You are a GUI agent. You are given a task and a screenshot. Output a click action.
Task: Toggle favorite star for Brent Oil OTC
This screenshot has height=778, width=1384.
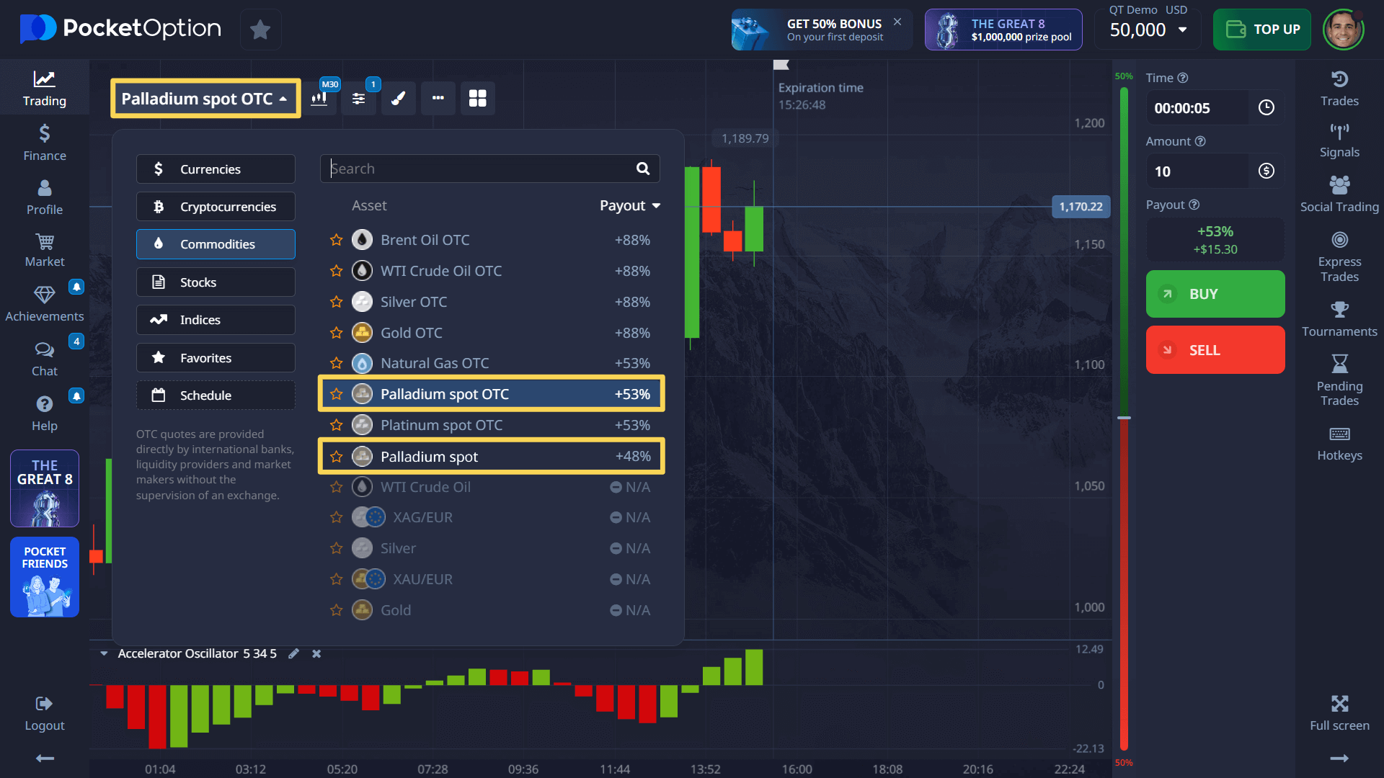[x=336, y=240]
